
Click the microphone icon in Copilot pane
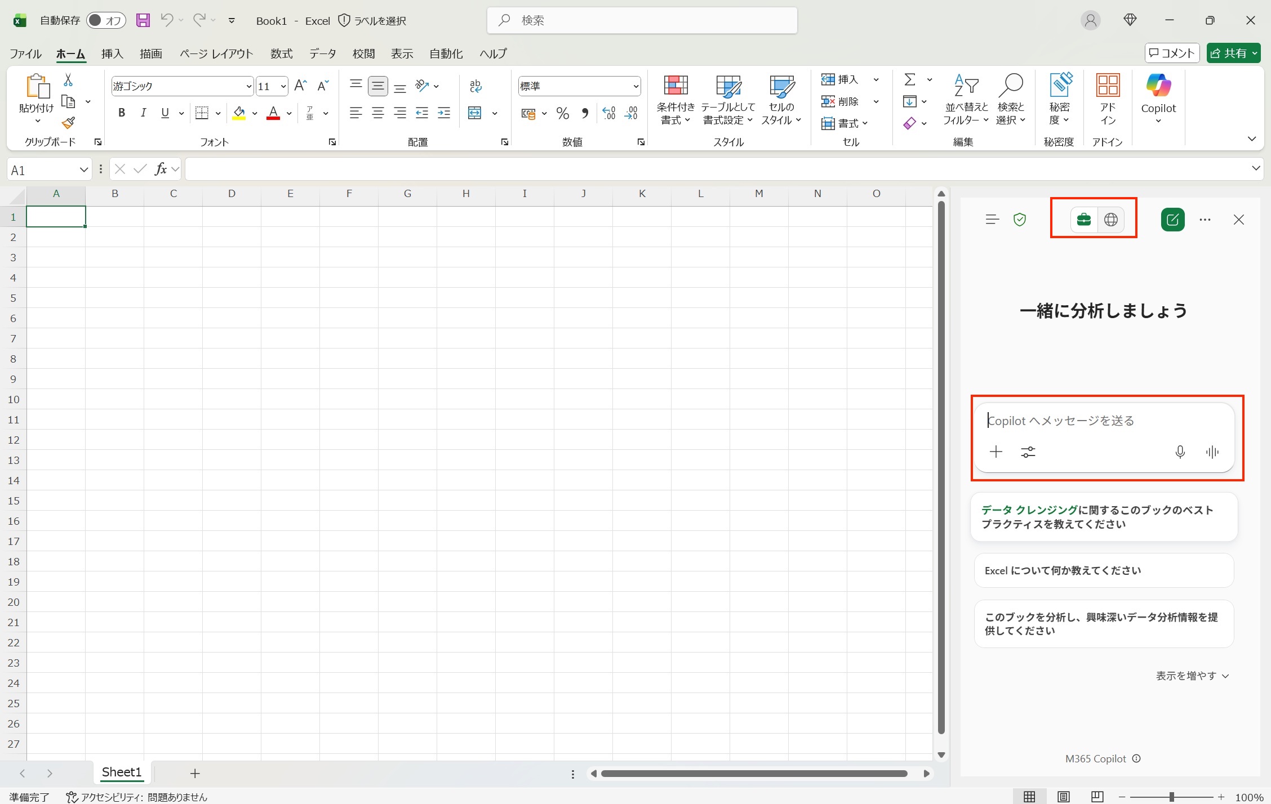(1180, 452)
